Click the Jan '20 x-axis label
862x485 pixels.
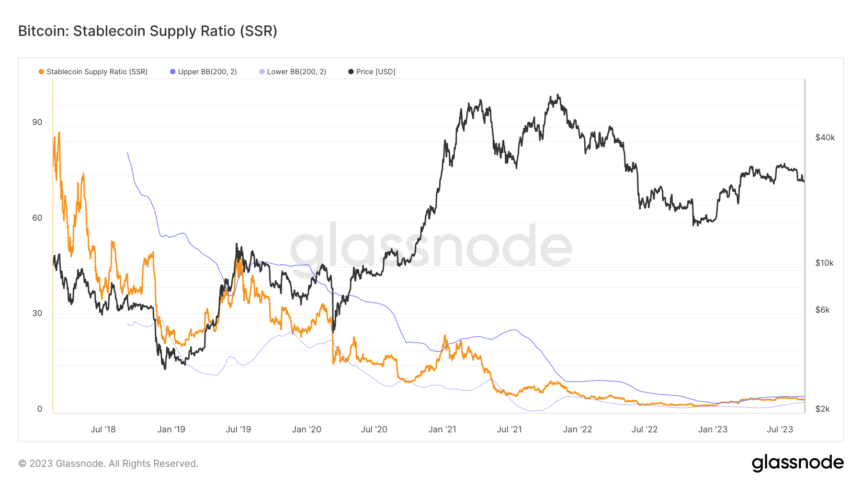coord(306,429)
